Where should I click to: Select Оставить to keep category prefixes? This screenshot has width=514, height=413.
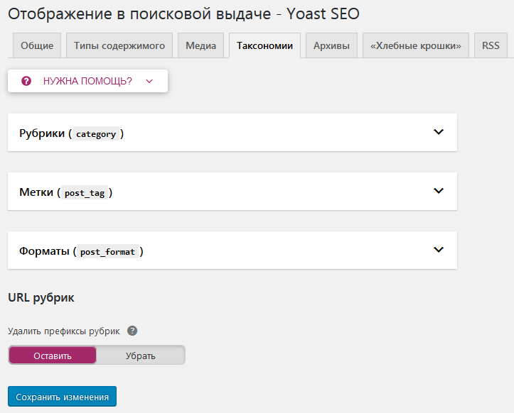point(53,356)
